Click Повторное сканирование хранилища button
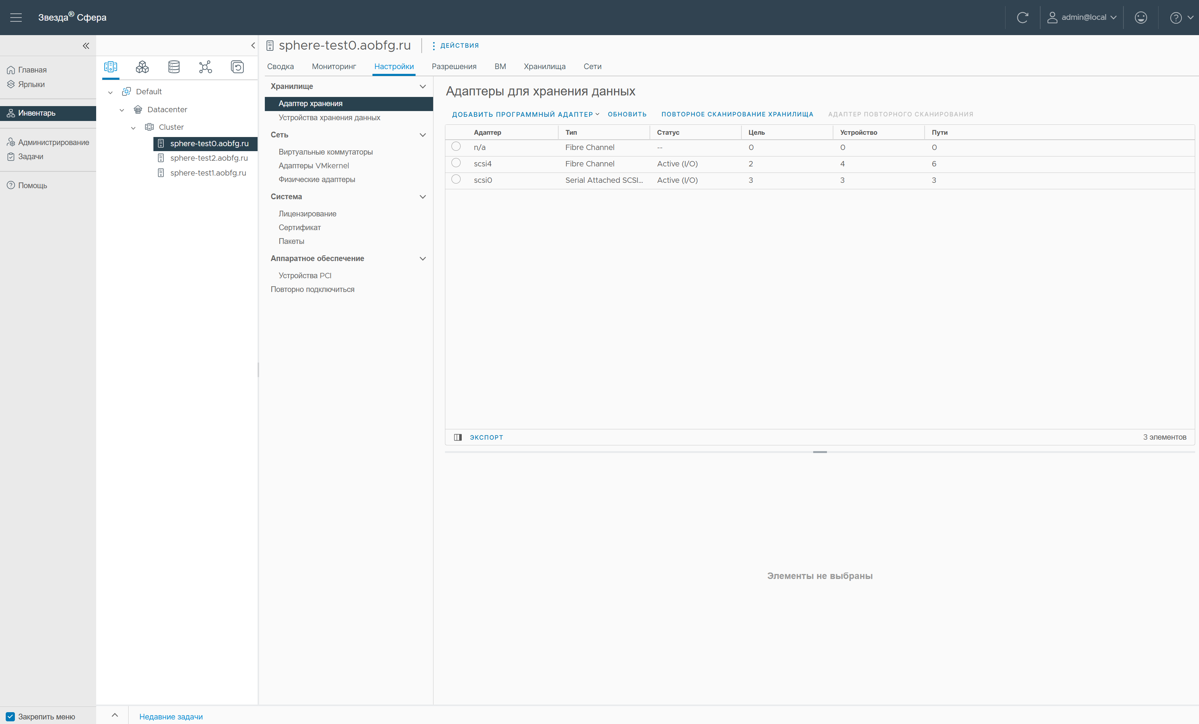Viewport: 1199px width, 724px height. (x=737, y=114)
